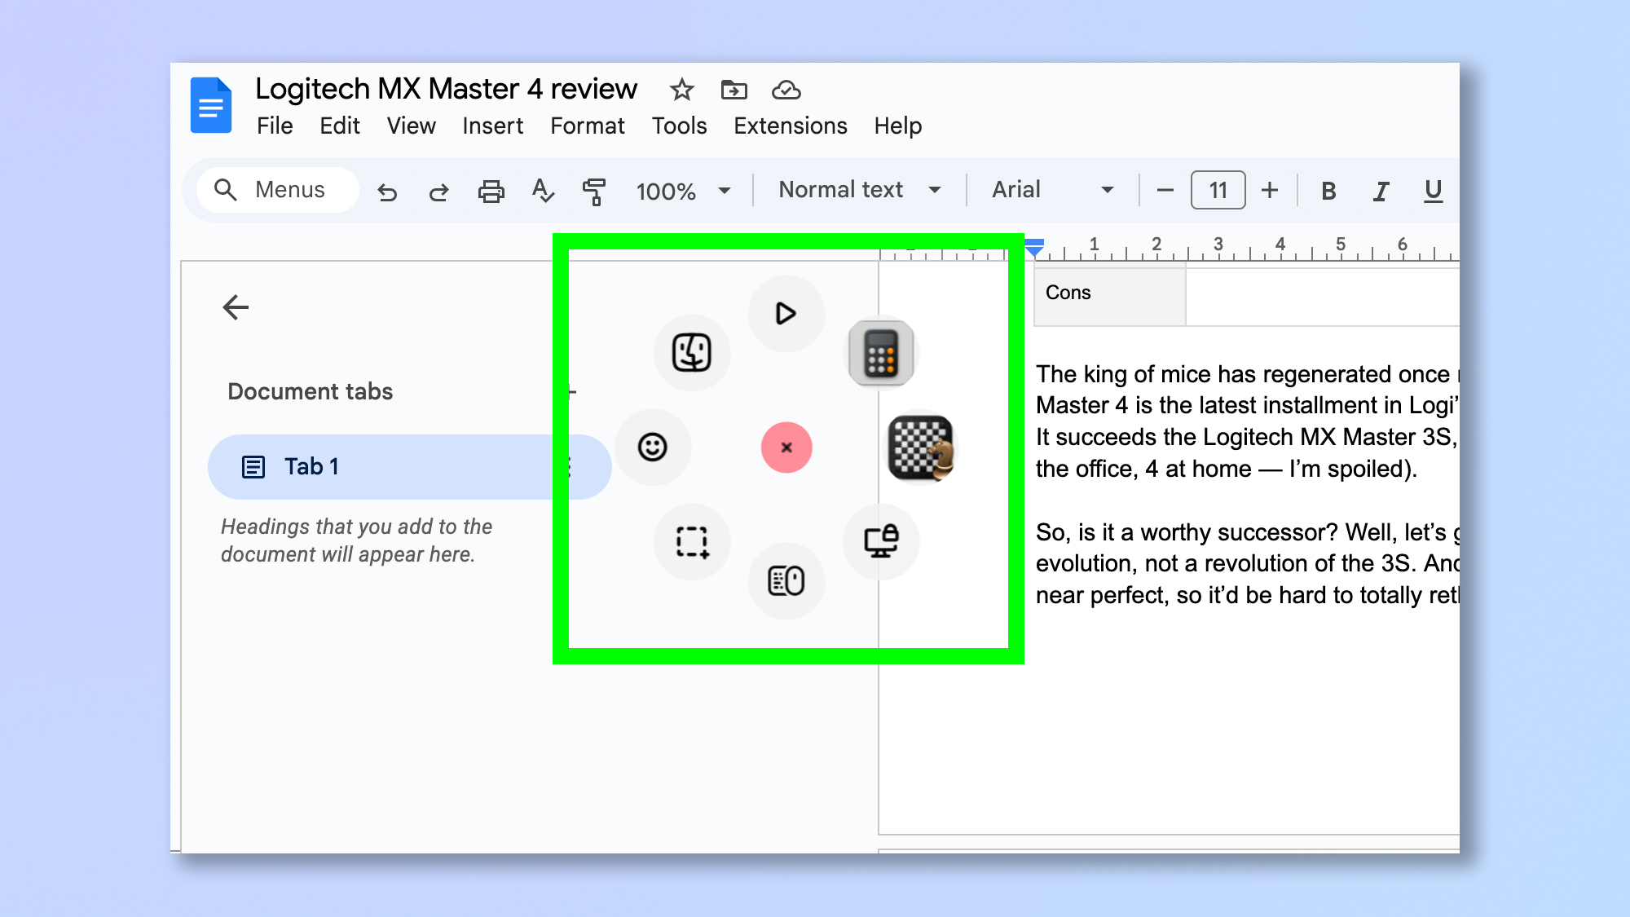Toggle italic formatting
The height and width of the screenshot is (917, 1630).
1380,190
